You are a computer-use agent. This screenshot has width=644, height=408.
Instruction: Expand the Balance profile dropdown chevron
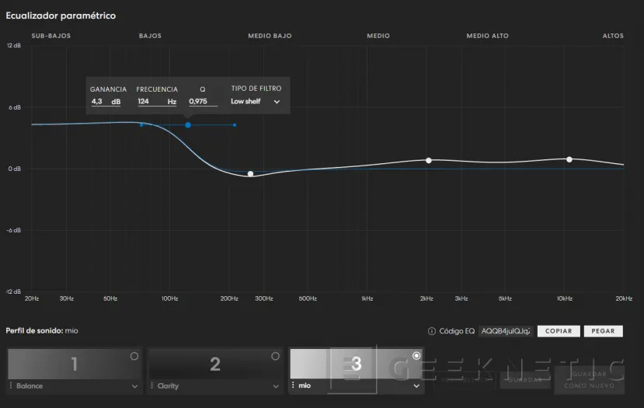(x=134, y=386)
